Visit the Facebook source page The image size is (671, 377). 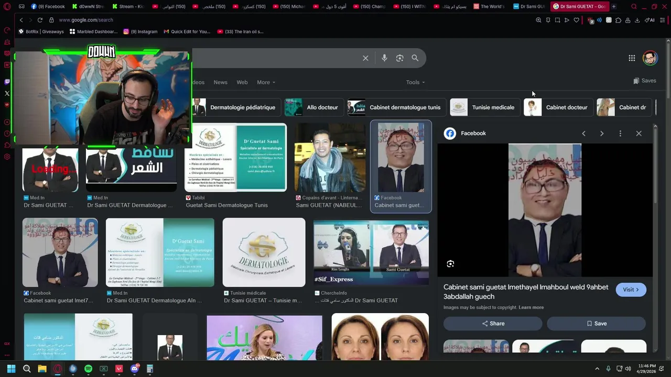tap(631, 290)
